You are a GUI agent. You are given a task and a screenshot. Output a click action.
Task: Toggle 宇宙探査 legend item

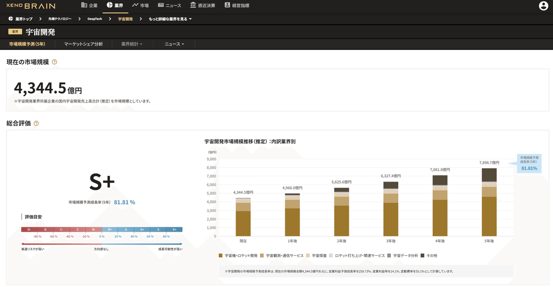click(x=317, y=255)
